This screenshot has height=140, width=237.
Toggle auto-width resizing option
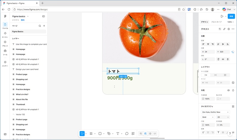pyautogui.click(x=206, y=75)
